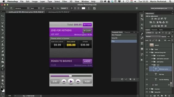Select the Basic Paragraph style

(124, 35)
